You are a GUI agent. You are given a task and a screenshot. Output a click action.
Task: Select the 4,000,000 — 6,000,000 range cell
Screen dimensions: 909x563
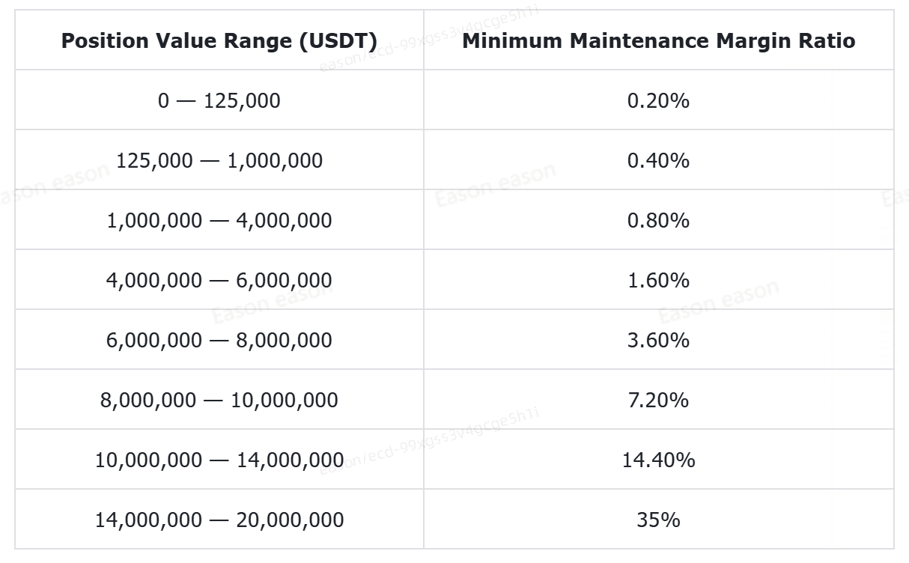(x=219, y=280)
